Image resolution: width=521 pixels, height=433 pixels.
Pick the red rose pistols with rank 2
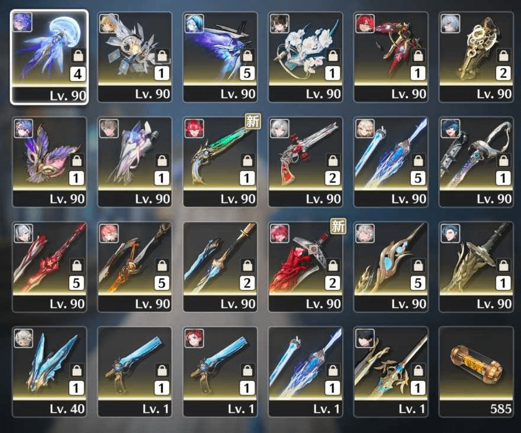pos(305,162)
